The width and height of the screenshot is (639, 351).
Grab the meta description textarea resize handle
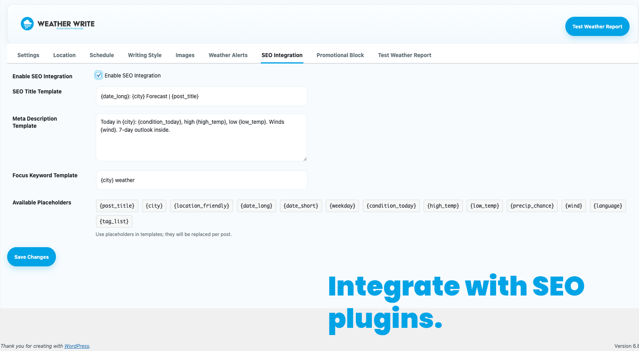coord(305,159)
